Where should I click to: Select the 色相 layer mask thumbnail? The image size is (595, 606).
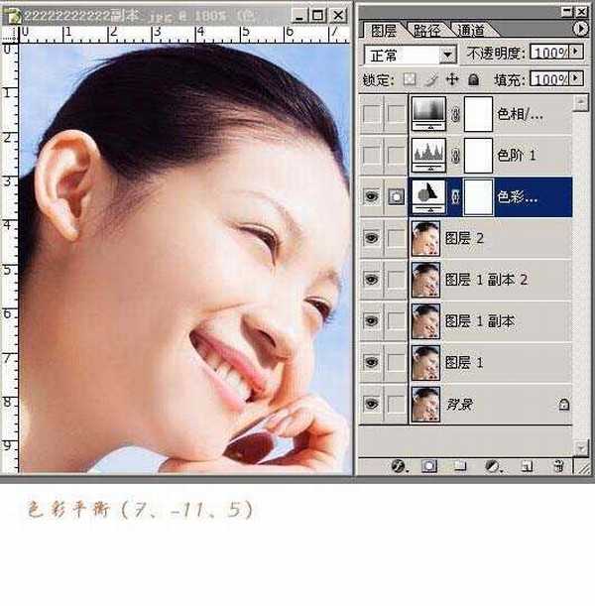pos(478,114)
